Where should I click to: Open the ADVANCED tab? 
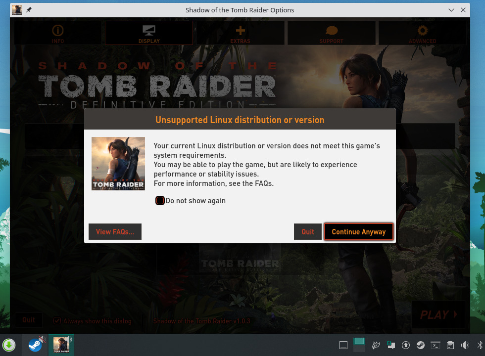click(422, 33)
